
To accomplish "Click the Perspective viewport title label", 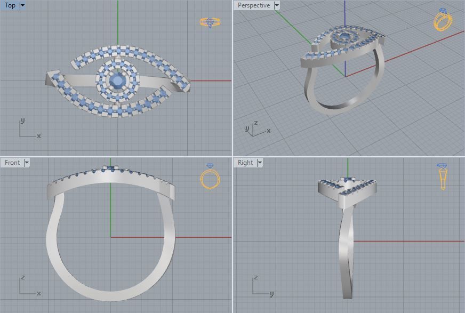I will tap(254, 5).
